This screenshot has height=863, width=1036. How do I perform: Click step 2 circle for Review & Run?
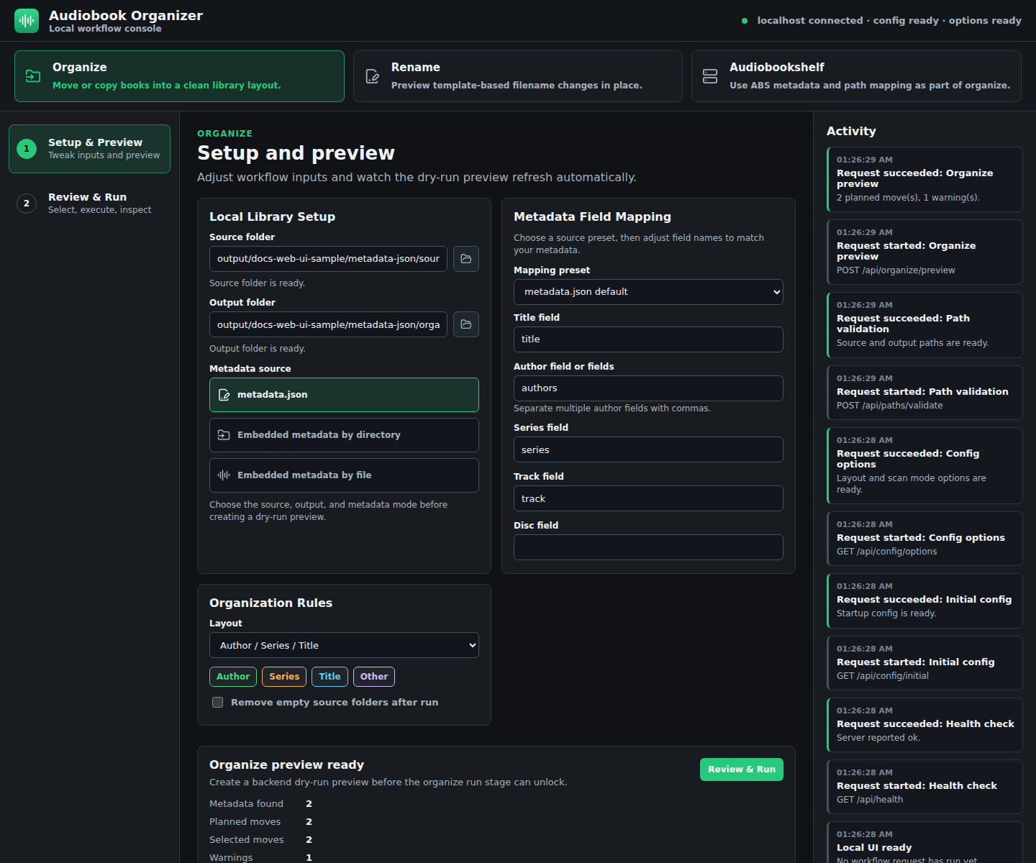(x=27, y=204)
